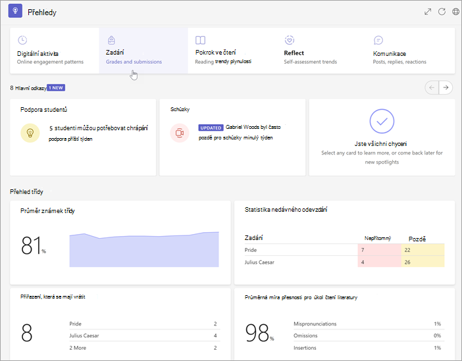
Task: Go to next spotlight cards with right arrow
Action: coord(446,87)
